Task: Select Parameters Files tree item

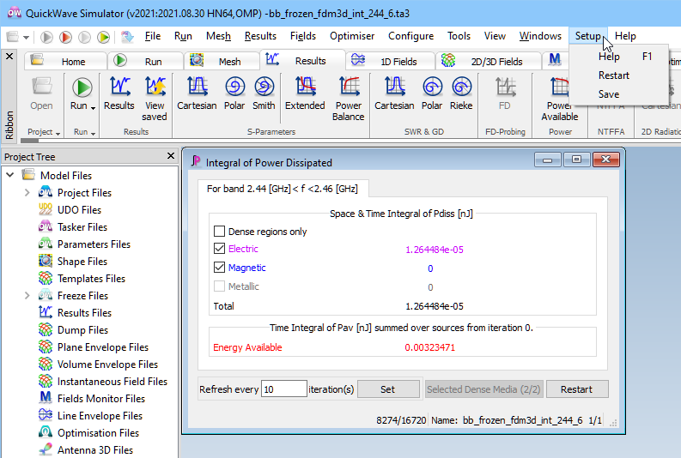Action: 94,244
